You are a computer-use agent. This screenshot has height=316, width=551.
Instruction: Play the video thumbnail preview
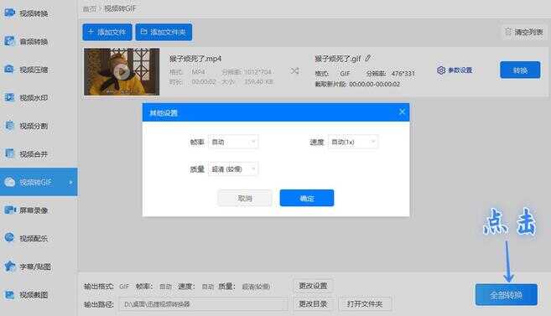pos(122,71)
